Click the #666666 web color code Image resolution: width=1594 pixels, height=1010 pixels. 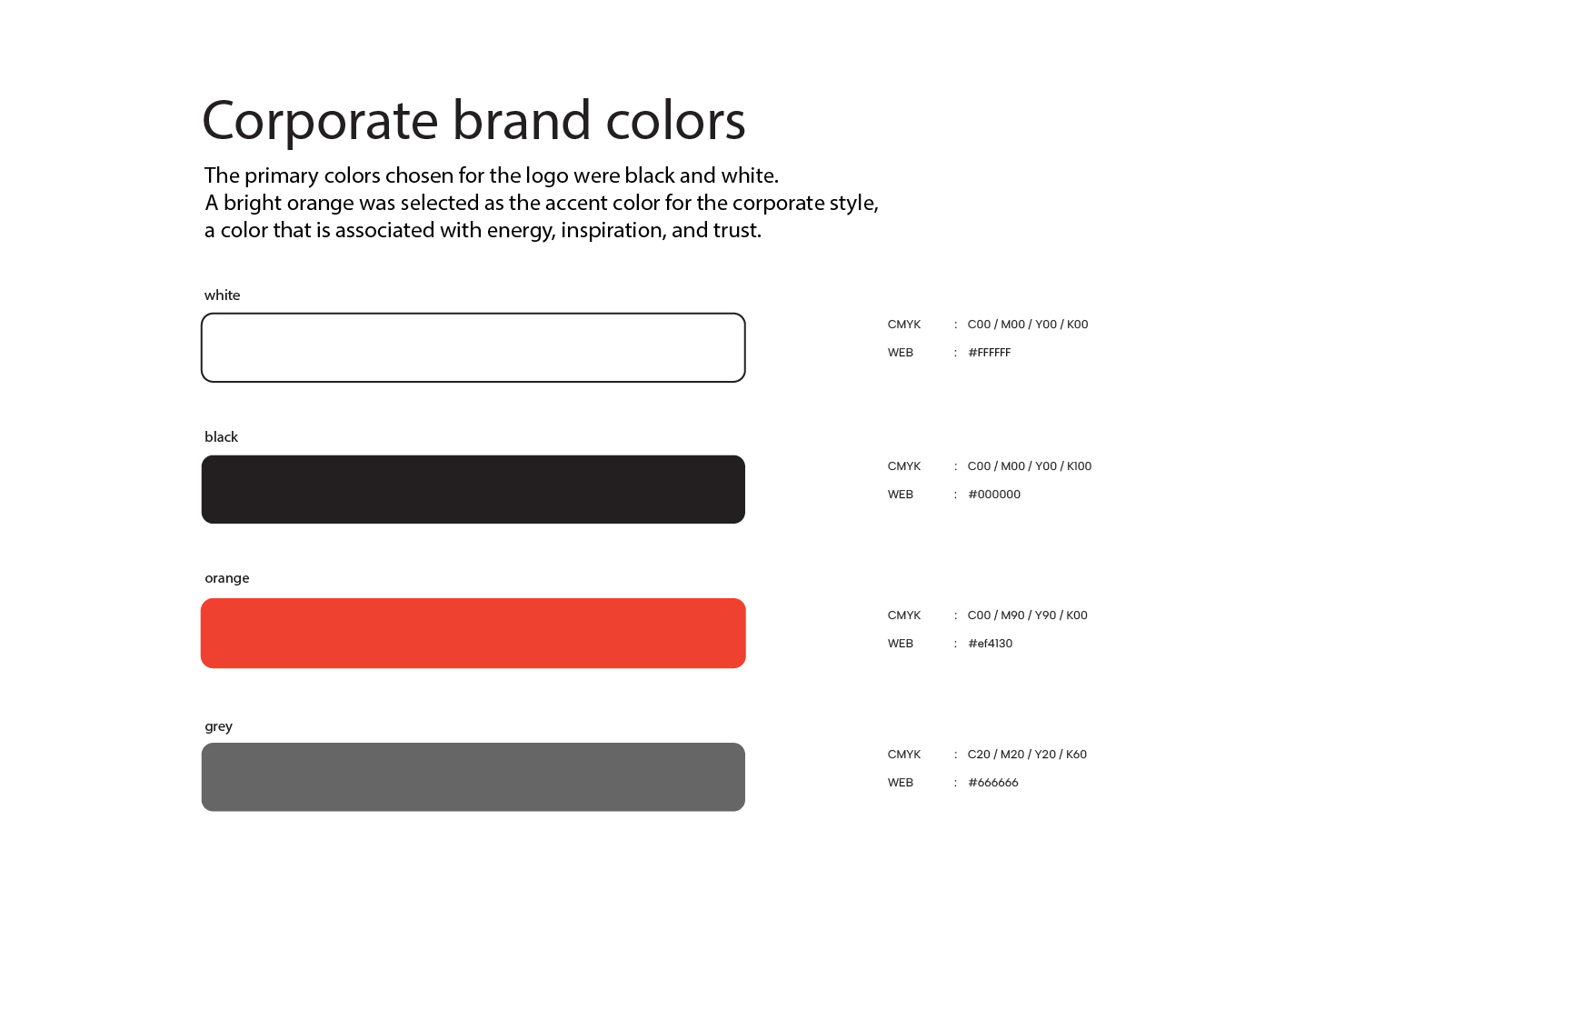992,783
